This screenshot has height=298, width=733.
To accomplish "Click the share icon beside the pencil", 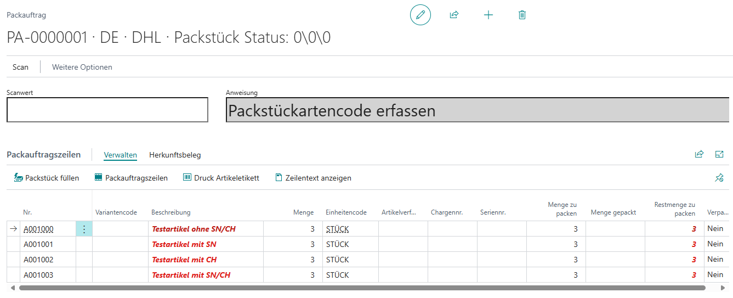I will click(454, 15).
